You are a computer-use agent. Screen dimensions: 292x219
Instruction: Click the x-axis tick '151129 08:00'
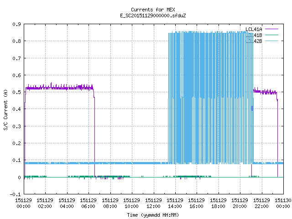click(x=110, y=203)
